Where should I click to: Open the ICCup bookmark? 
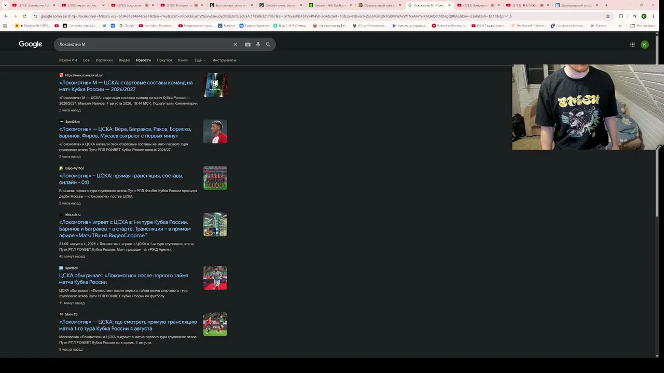[x=370, y=25]
